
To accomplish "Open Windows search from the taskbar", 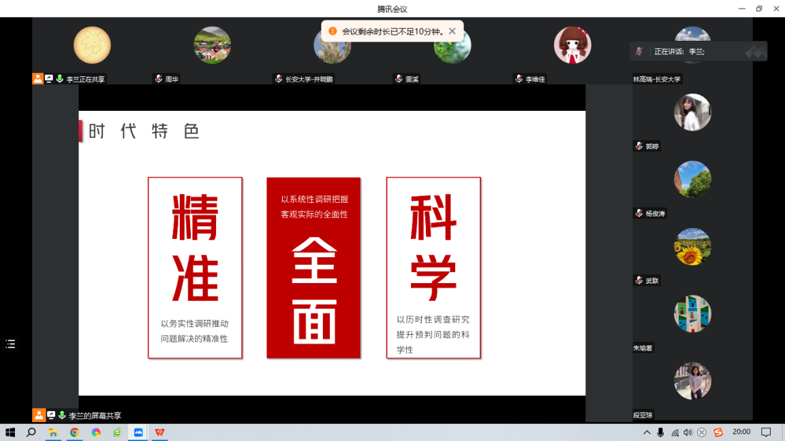I will 31,432.
